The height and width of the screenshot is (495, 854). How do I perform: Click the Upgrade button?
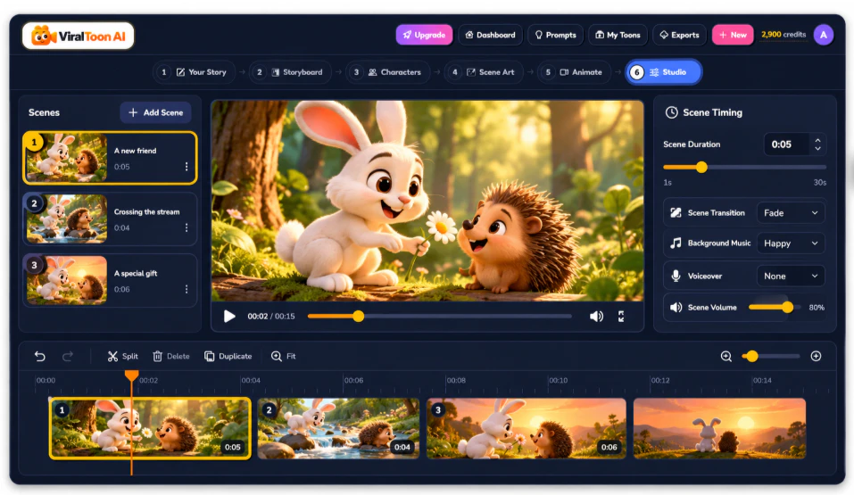[424, 35]
